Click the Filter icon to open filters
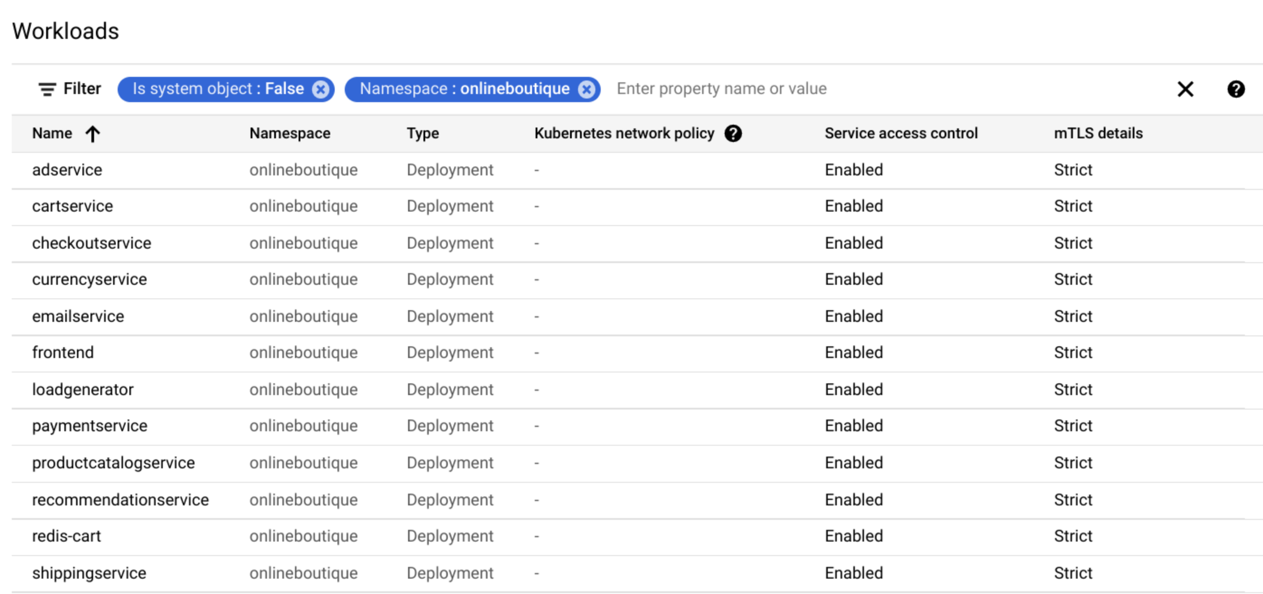The image size is (1263, 594). 44,89
